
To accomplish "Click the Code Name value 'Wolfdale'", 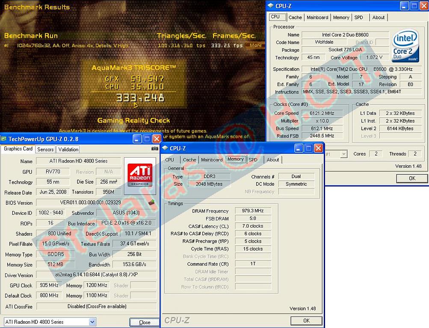I will tap(324, 42).
